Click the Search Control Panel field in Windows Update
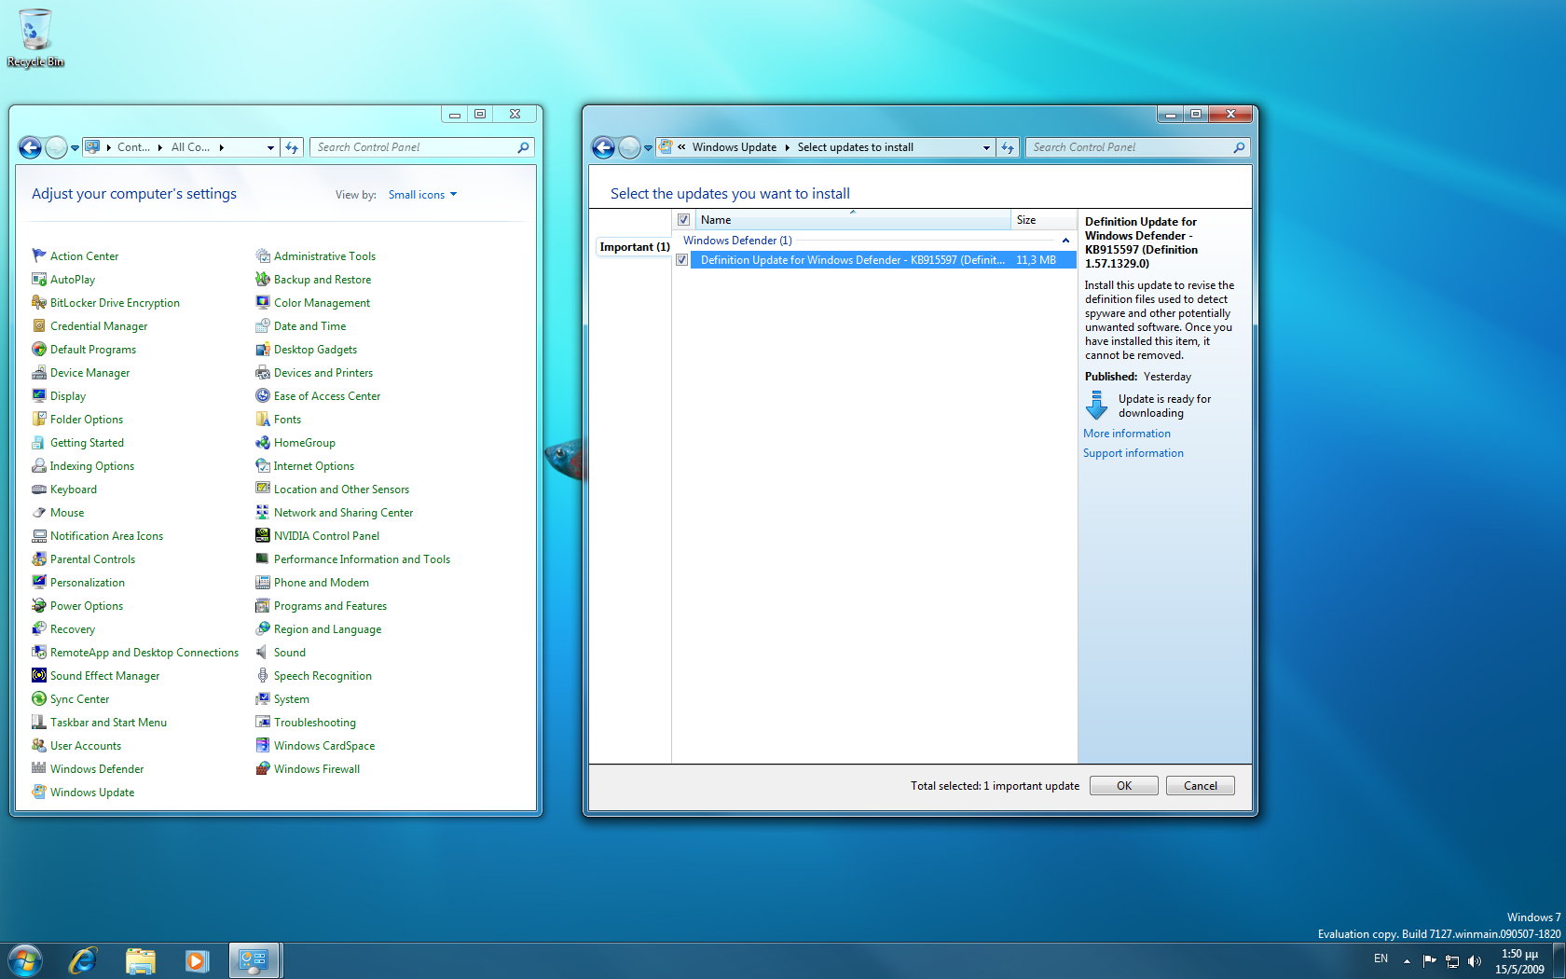Image resolution: width=1566 pixels, height=979 pixels. (x=1128, y=147)
